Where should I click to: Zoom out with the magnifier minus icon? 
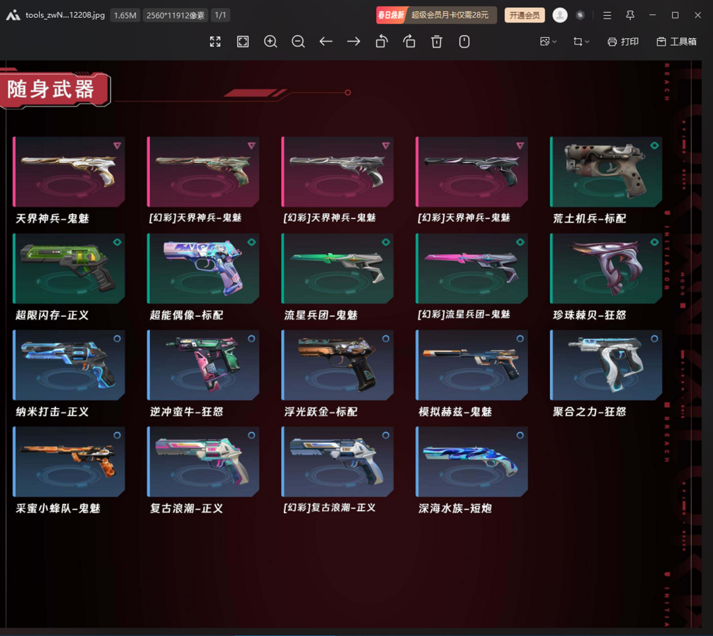pos(298,42)
